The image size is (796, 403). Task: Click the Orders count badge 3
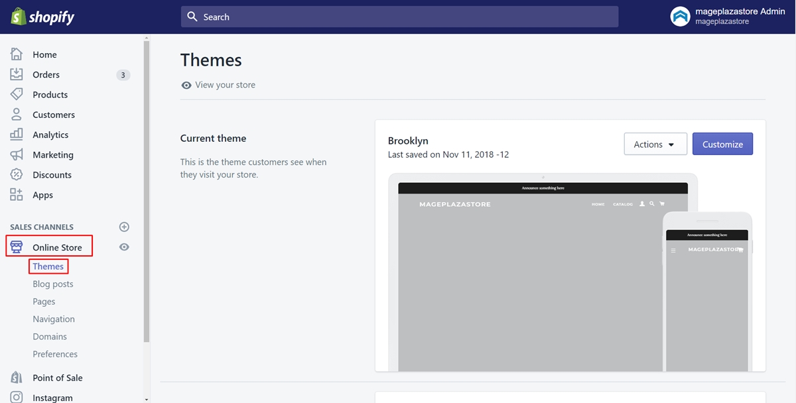pos(123,75)
